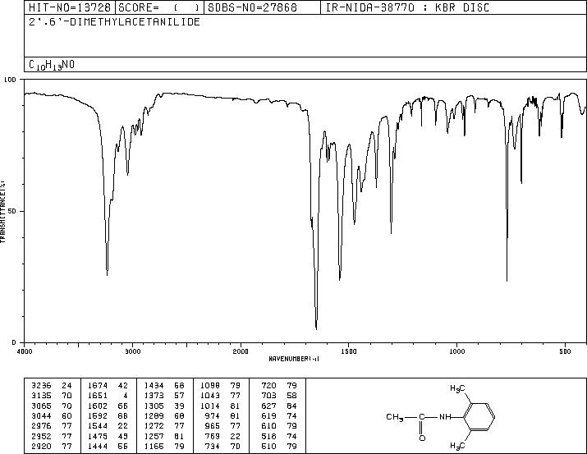Click the 1043 peak table entry
This screenshot has width=587, height=454.
point(221,395)
